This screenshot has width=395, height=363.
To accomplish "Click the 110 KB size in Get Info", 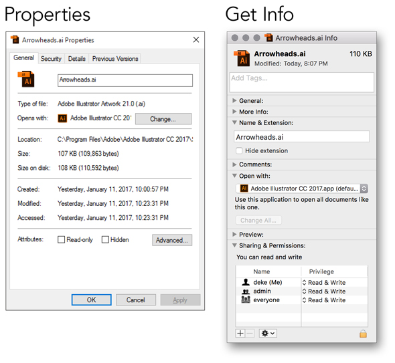I will (x=360, y=53).
